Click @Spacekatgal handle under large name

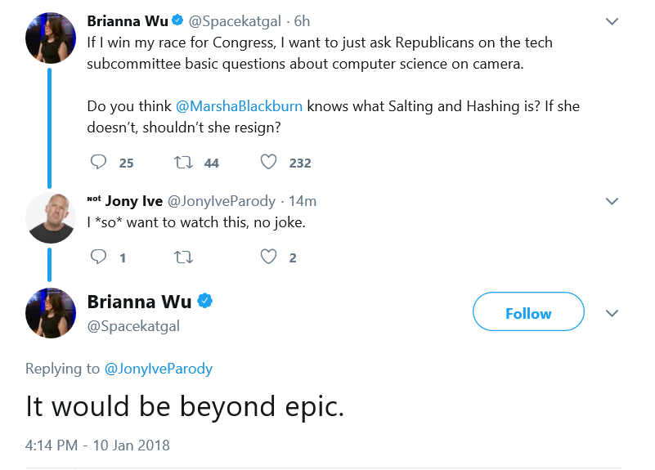[x=133, y=326]
